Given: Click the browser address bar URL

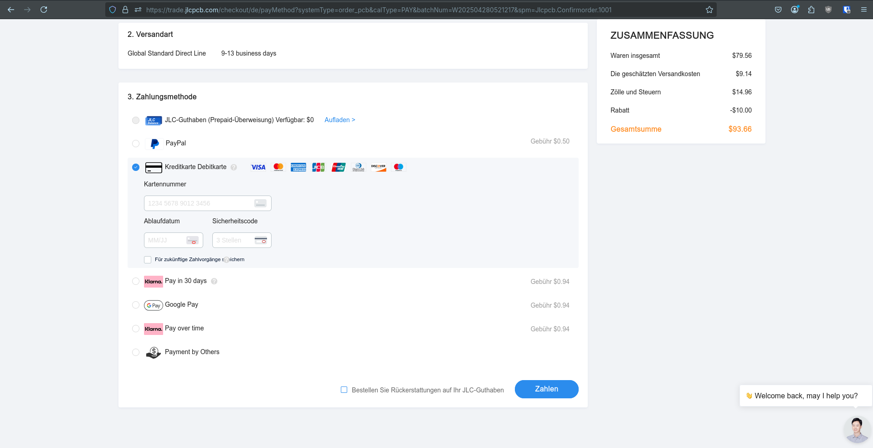Looking at the screenshot, I should 379,10.
